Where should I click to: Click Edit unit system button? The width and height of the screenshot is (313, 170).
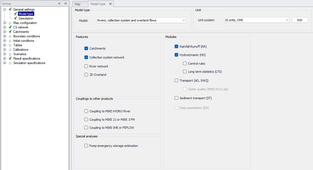tap(300, 20)
